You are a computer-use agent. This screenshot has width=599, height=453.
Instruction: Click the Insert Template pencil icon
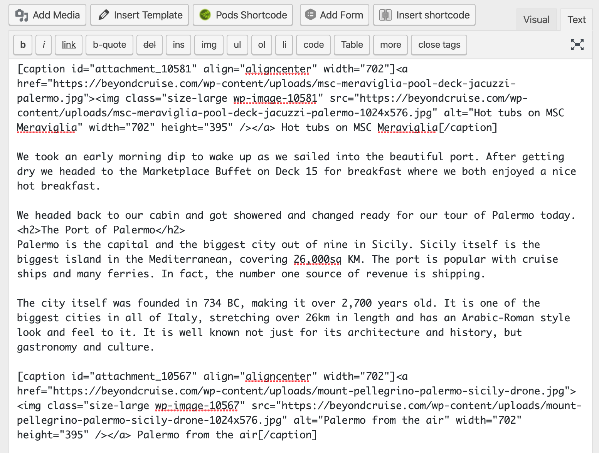click(x=103, y=15)
